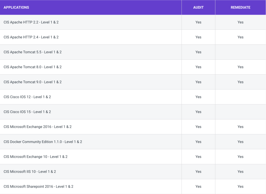Select CIS Microsoft IIS 10 row label
This screenshot has height=194, width=266.
point(30,172)
